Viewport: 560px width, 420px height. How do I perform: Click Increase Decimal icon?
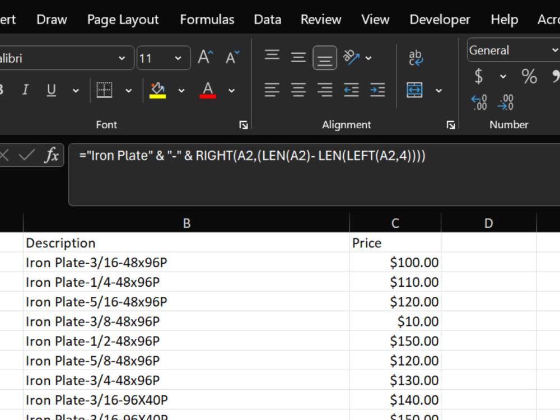pos(479,102)
